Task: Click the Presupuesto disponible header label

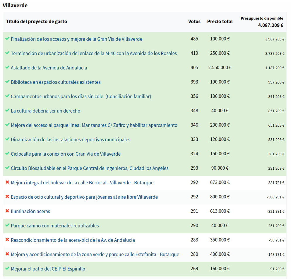Action: click(262, 18)
